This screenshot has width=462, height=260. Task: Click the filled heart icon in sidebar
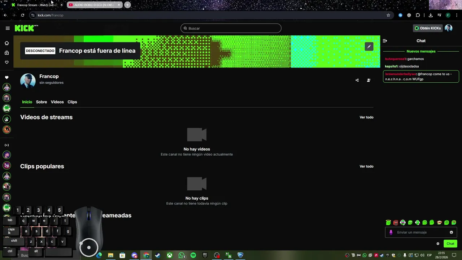(6, 78)
